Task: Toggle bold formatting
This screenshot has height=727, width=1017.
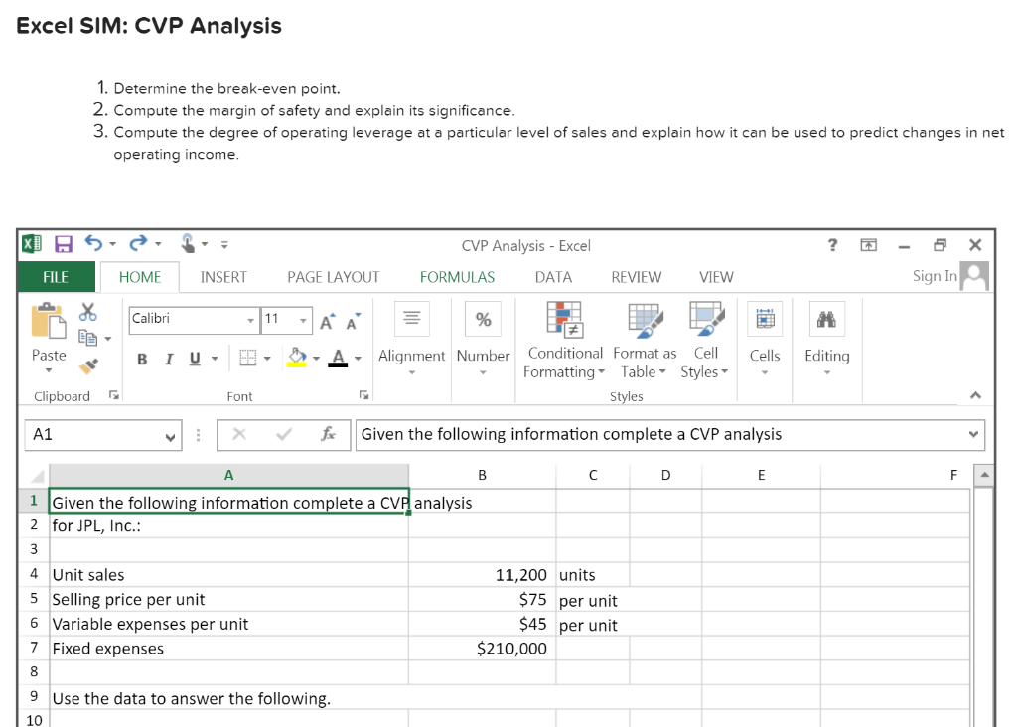Action: coord(141,360)
